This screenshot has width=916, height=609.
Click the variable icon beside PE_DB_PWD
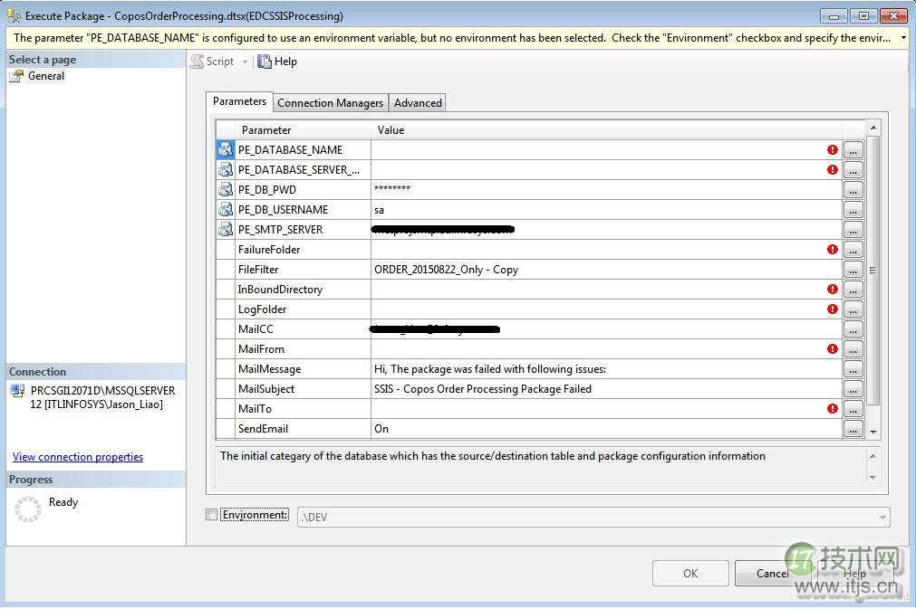pos(225,189)
